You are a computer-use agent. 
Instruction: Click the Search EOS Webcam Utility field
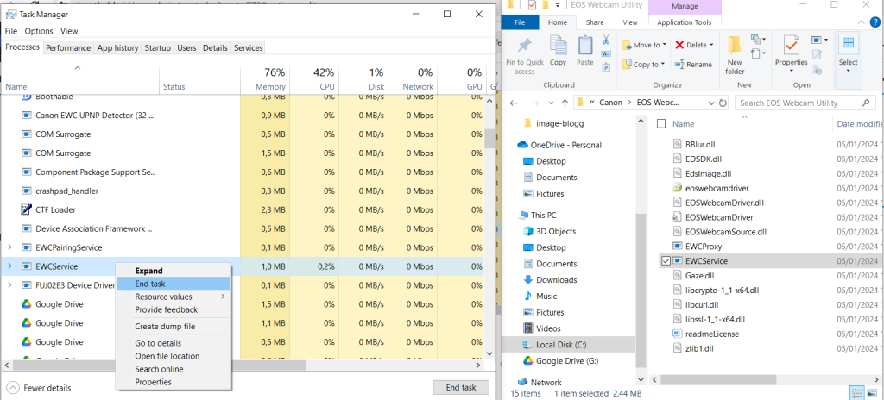pyautogui.click(x=805, y=103)
